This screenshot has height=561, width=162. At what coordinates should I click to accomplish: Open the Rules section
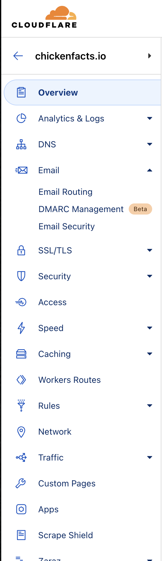pyautogui.click(x=49, y=406)
